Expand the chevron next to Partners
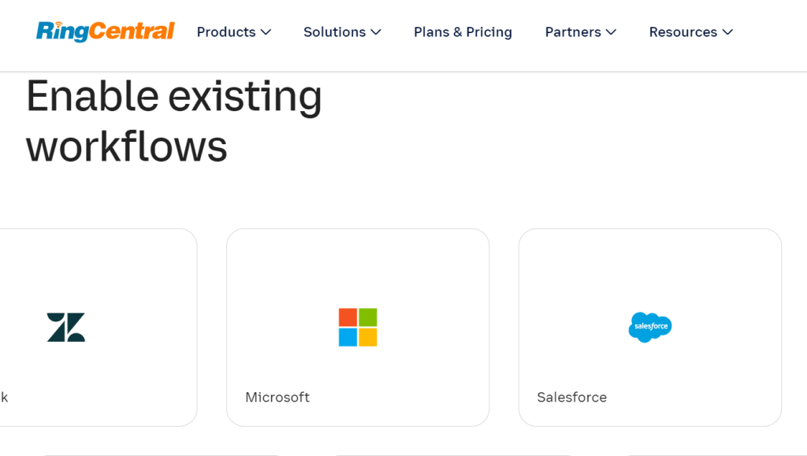807x456 pixels. click(612, 32)
